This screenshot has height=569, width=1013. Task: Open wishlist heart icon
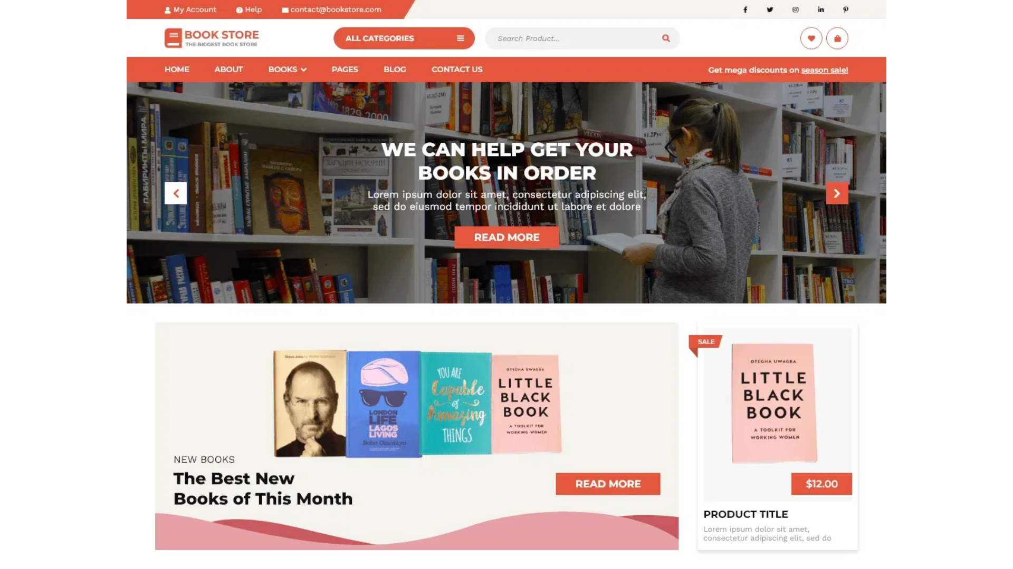pyautogui.click(x=811, y=38)
